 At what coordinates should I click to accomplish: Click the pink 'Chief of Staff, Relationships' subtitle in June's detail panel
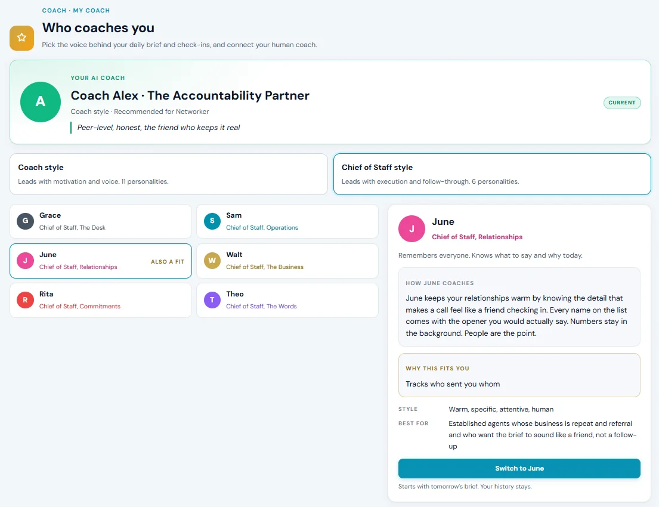tap(477, 237)
